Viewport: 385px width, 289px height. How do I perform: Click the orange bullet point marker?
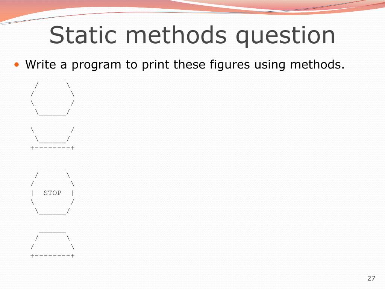(x=17, y=65)
